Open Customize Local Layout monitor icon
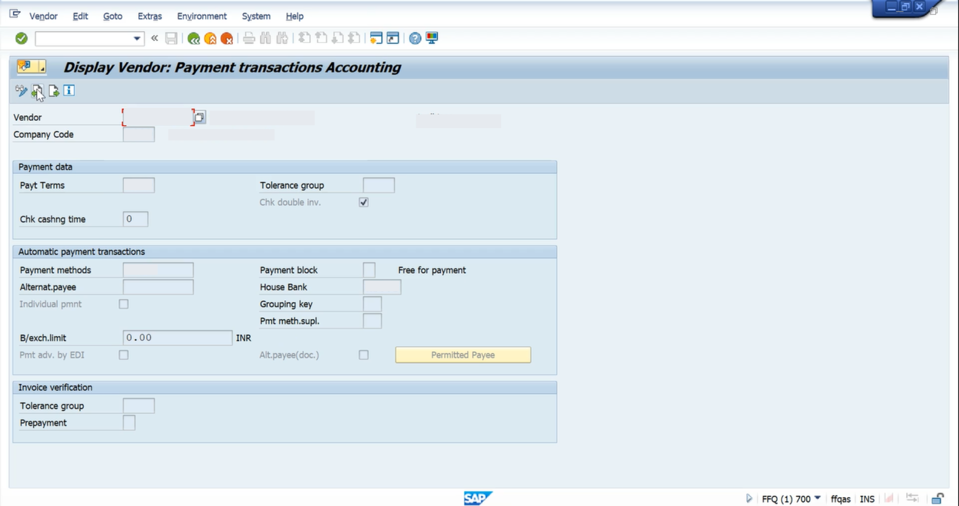This screenshot has height=506, width=959. coord(432,38)
